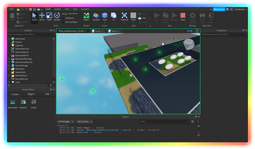The width and height of the screenshot is (255, 149).
Task: Click the Filter Properties search field
Action: tap(224, 34)
